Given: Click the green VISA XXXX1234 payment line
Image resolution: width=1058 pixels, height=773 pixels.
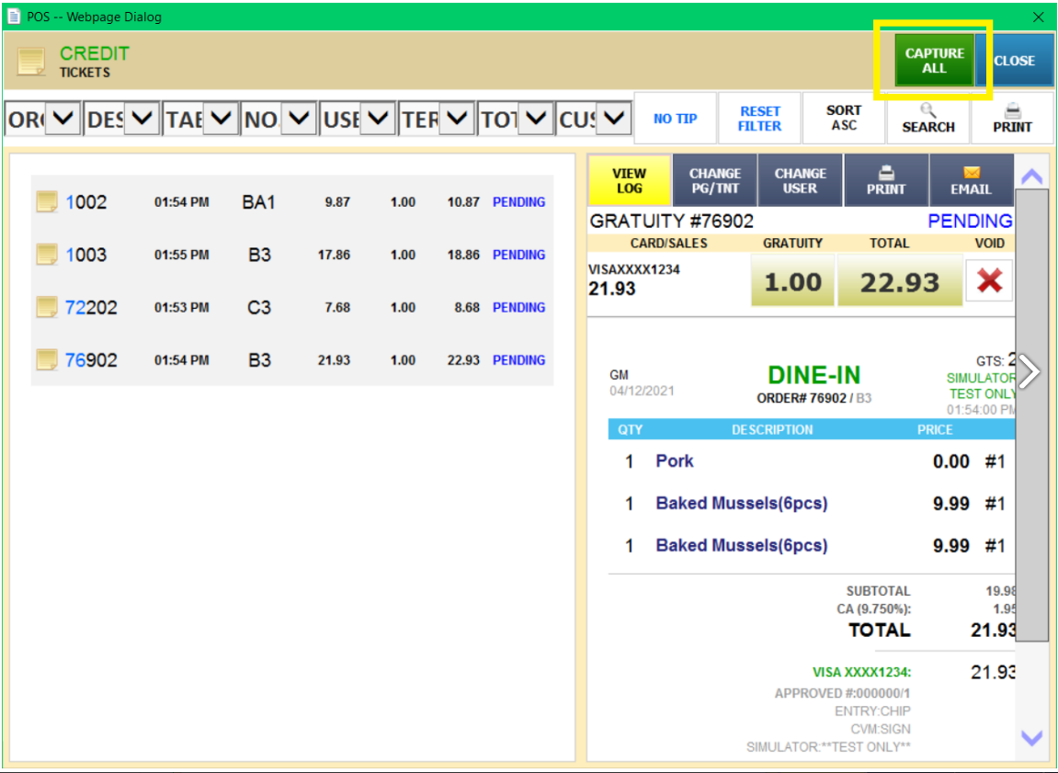Looking at the screenshot, I should pyautogui.click(x=861, y=672).
